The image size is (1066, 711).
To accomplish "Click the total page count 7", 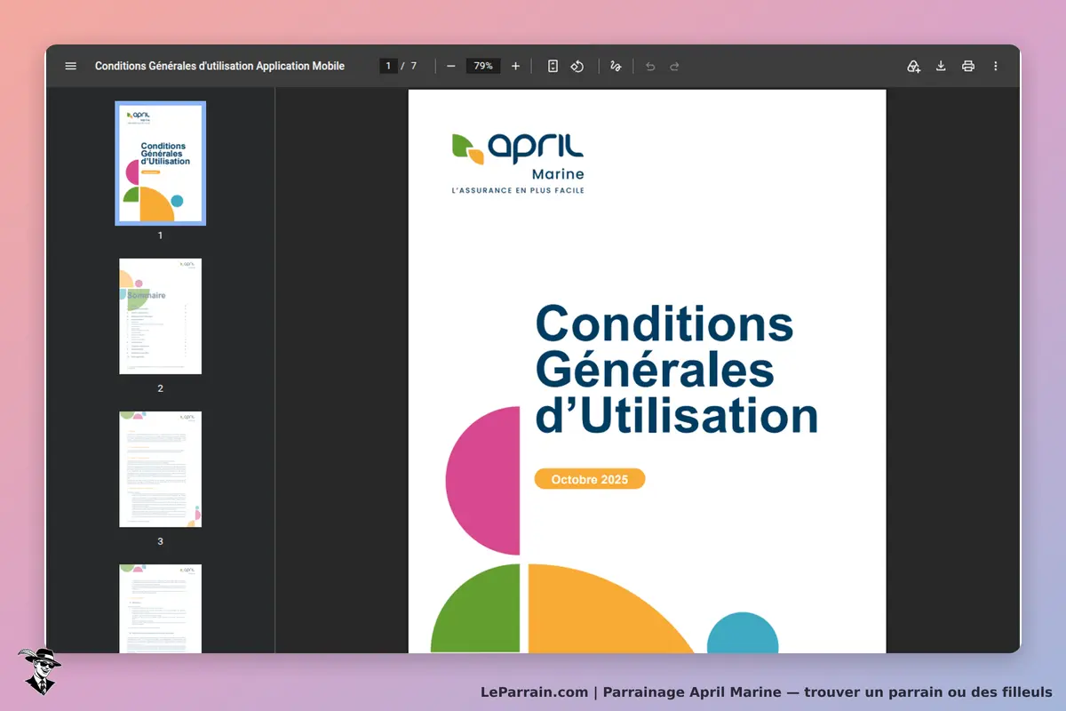I will tap(413, 66).
